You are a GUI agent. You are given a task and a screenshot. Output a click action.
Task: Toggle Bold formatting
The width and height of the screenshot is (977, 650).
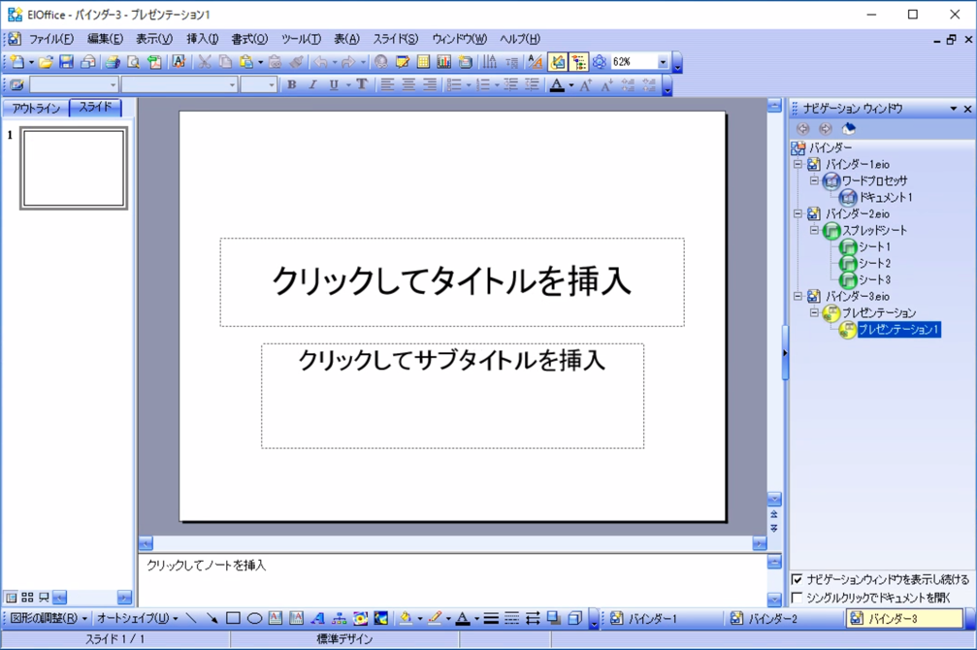click(x=292, y=85)
